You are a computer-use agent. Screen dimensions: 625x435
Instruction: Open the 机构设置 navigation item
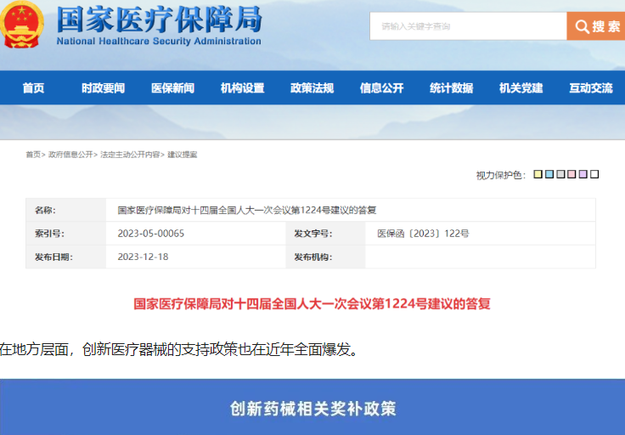click(242, 88)
